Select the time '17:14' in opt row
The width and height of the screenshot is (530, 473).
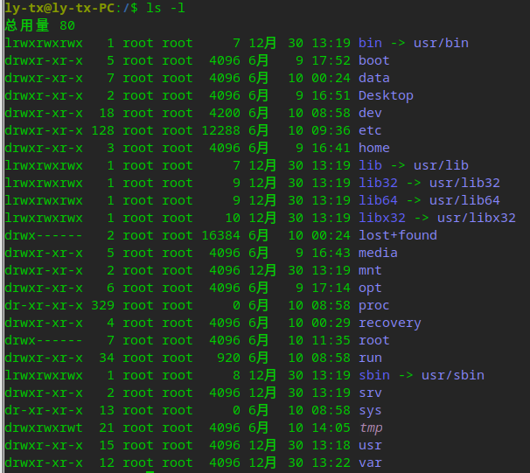tap(331, 288)
